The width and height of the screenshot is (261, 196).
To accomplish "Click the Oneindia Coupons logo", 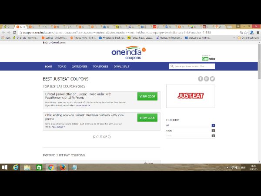I will click(x=129, y=53).
